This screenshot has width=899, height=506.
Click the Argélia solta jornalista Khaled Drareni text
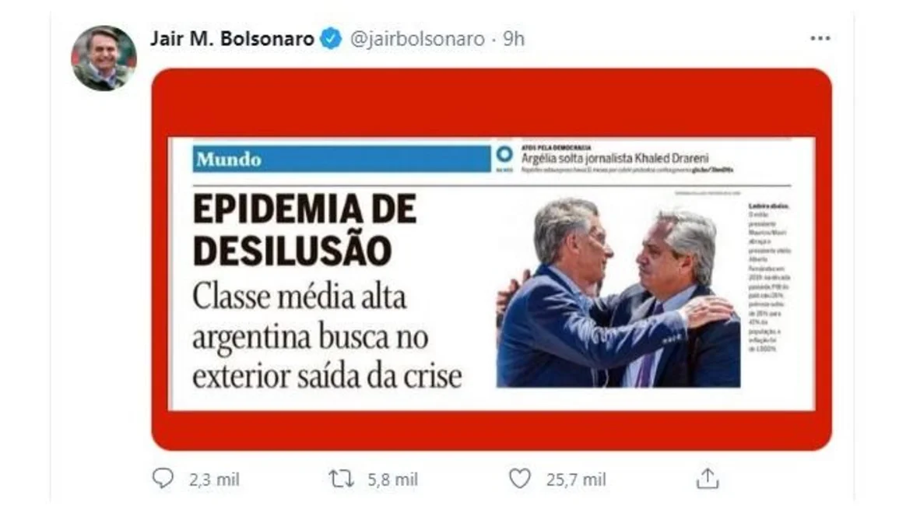(615, 158)
